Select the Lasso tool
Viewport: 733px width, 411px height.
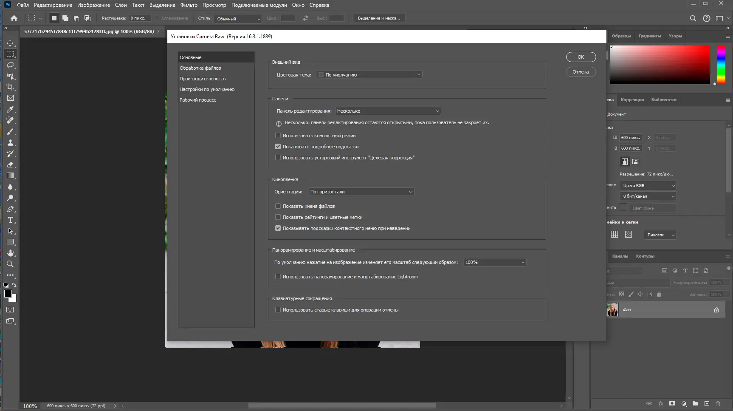10,65
